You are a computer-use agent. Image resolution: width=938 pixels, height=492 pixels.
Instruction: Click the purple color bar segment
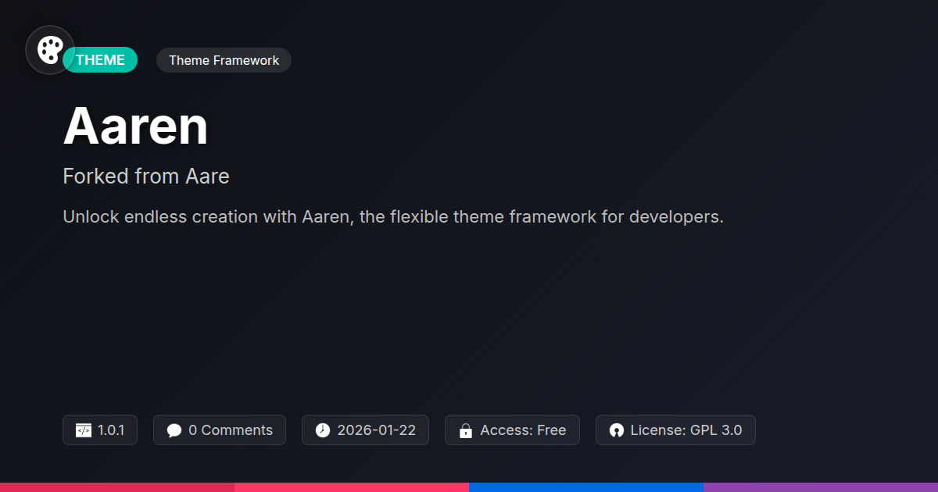821,487
